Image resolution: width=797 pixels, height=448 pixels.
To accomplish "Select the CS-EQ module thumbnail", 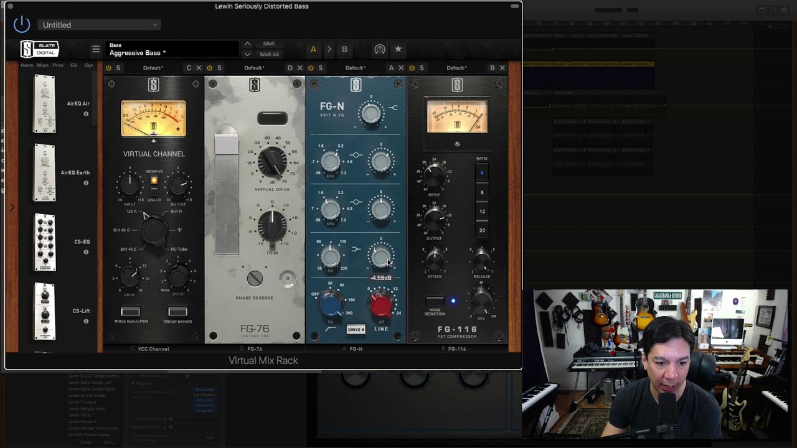I will (x=44, y=242).
